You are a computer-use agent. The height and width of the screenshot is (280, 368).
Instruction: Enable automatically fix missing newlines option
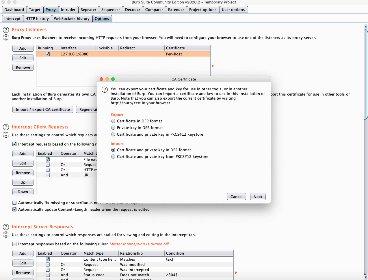click(14, 203)
